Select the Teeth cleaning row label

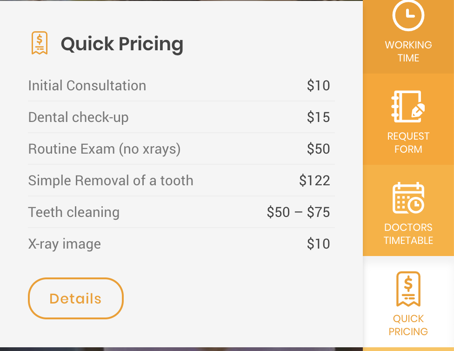tap(74, 212)
